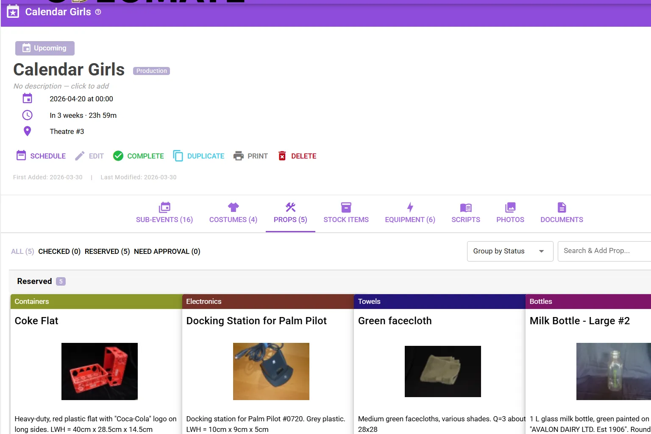Show only CHECKED props
This screenshot has height=434, width=651.
click(x=59, y=251)
